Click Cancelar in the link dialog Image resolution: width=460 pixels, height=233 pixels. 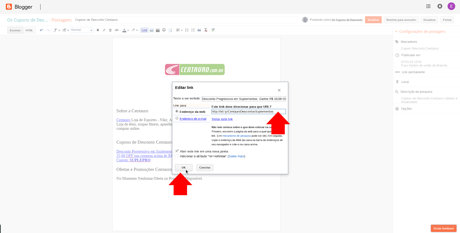pos(205,168)
